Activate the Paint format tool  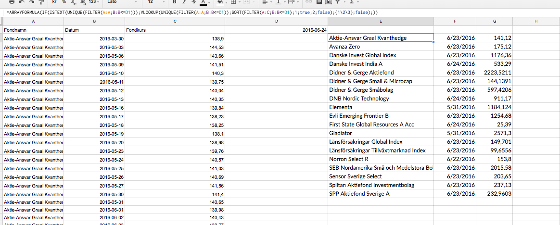41,2
